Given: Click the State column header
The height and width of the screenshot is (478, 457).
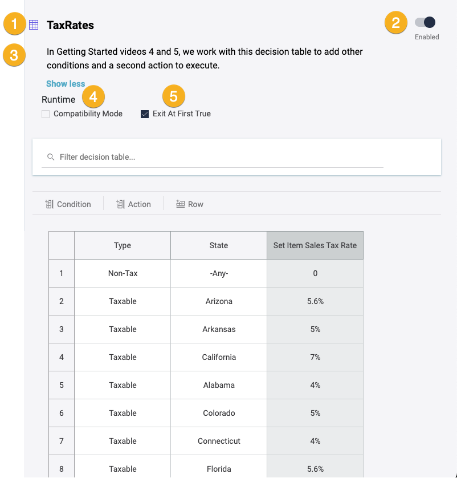Looking at the screenshot, I should [219, 245].
